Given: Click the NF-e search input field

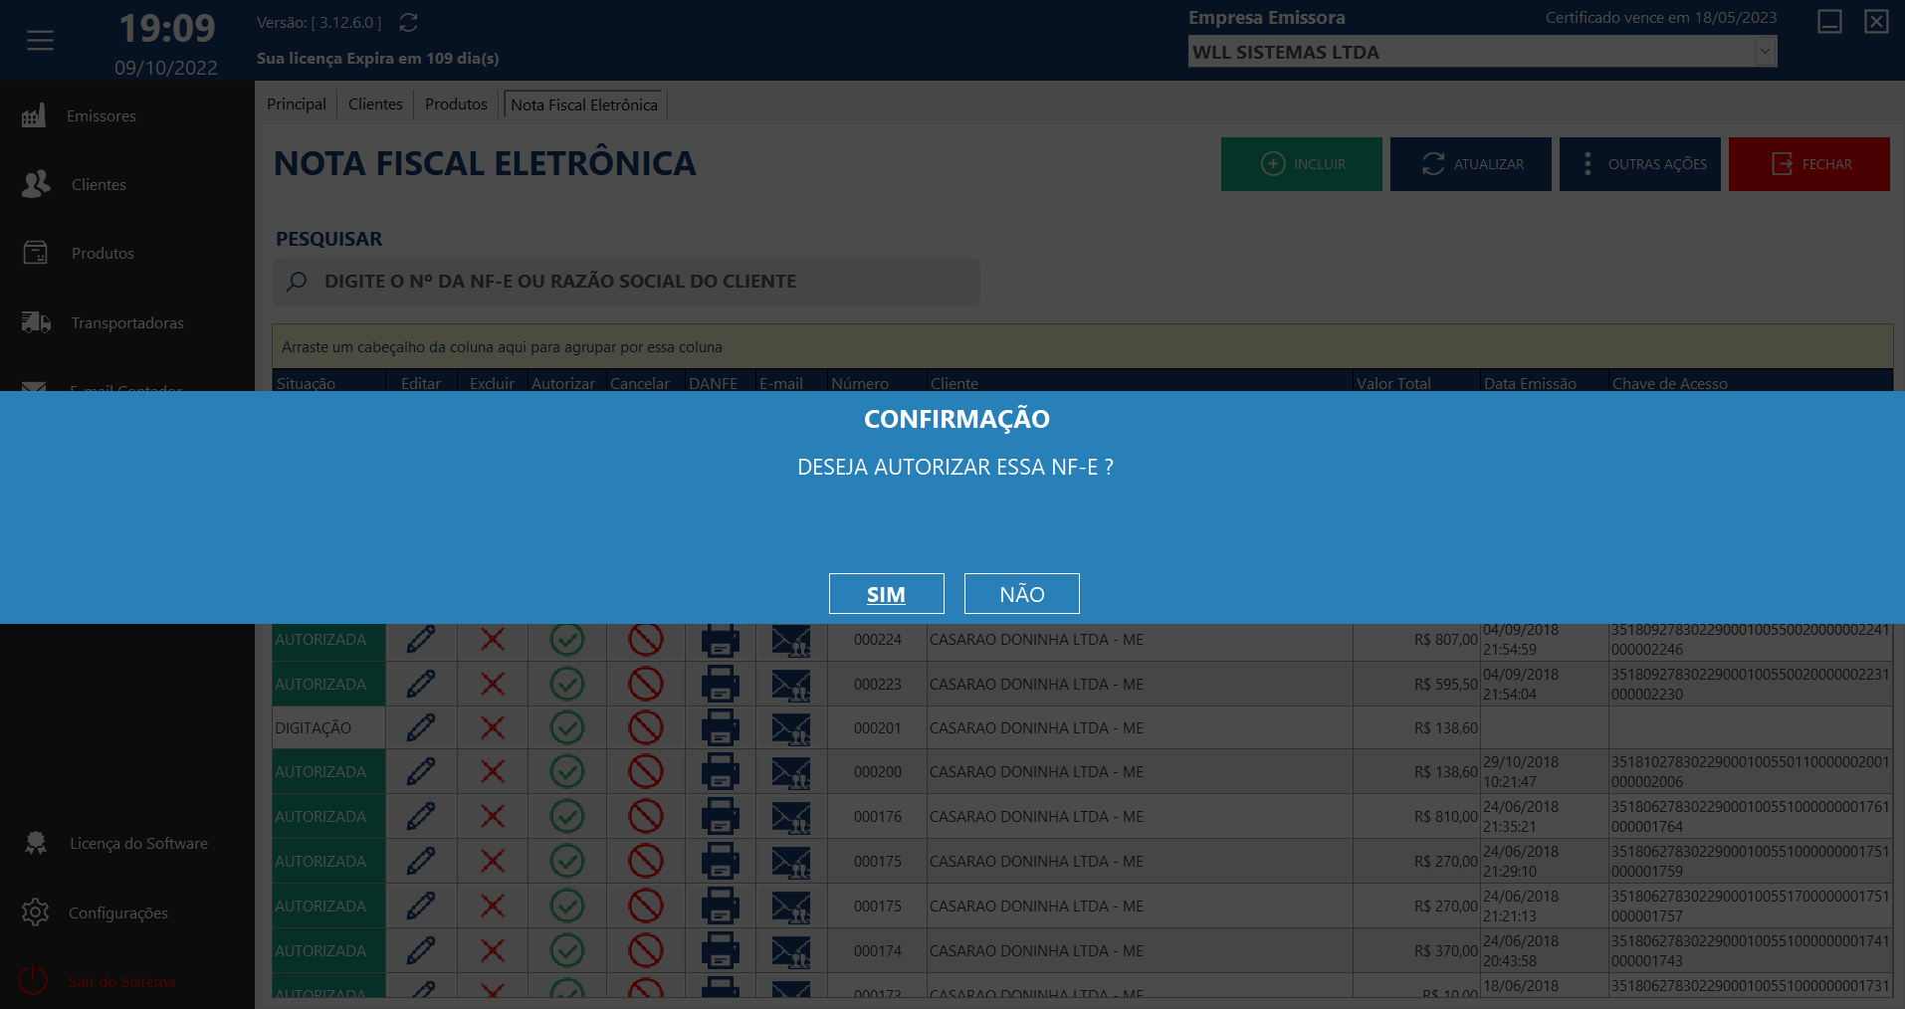Looking at the screenshot, I should (627, 282).
